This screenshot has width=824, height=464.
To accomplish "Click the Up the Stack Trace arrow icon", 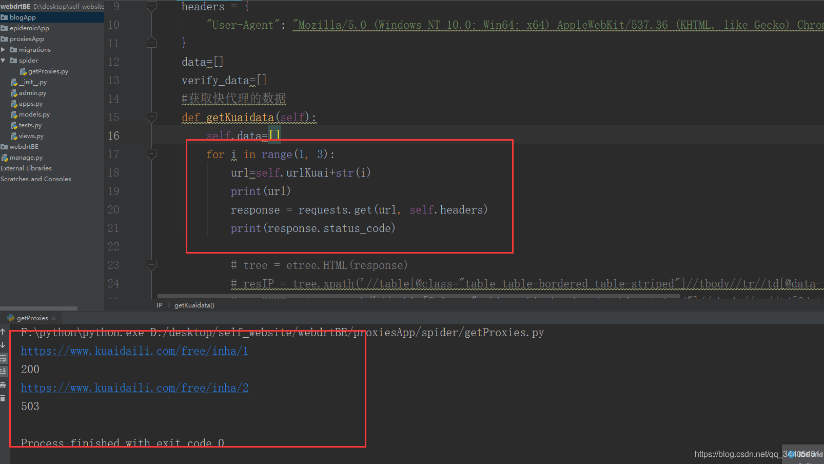I will click(3, 332).
